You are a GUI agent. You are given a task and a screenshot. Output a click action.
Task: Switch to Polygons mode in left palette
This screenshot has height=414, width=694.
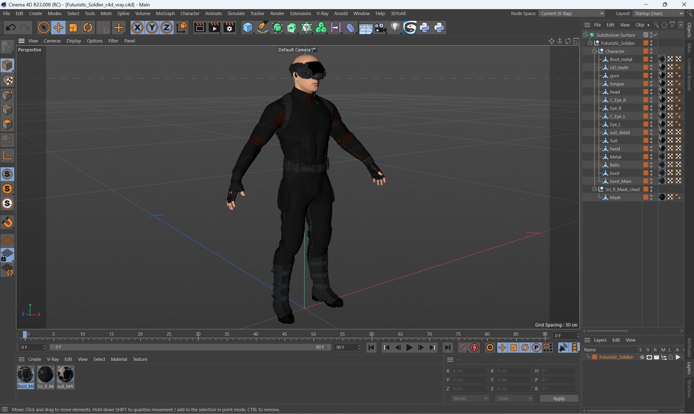coord(7,125)
